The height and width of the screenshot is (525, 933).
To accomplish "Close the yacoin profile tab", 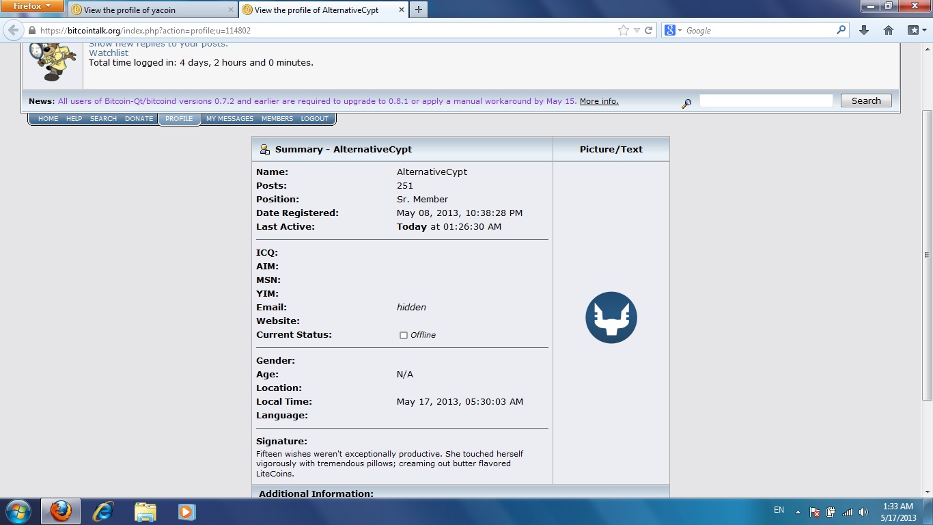I will [230, 10].
